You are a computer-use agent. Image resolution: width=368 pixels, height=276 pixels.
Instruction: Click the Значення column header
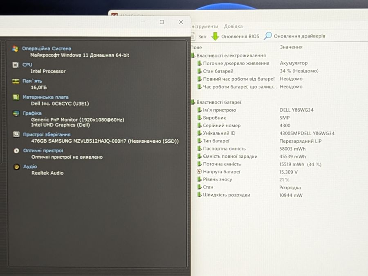(x=291, y=47)
